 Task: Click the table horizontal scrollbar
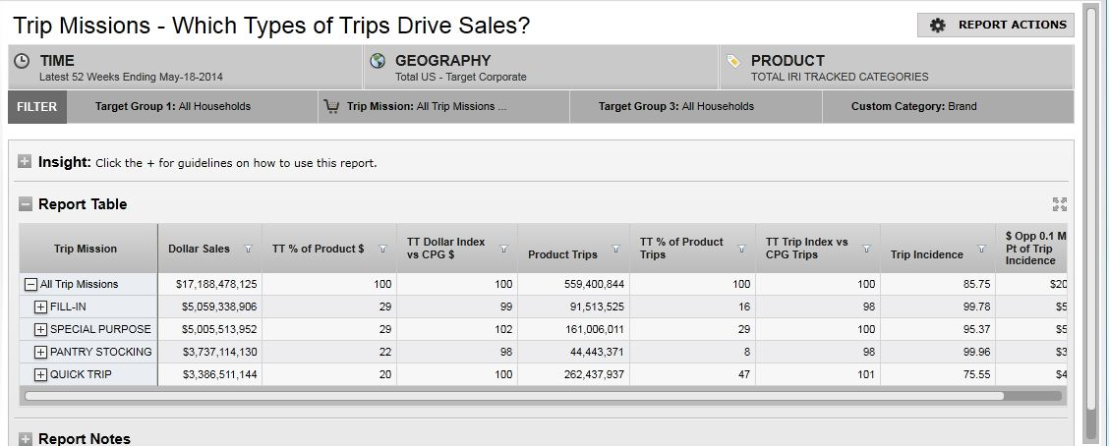[x=513, y=396]
